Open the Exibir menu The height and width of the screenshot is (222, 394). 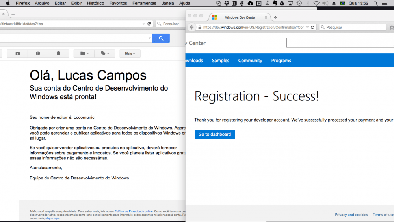click(76, 3)
